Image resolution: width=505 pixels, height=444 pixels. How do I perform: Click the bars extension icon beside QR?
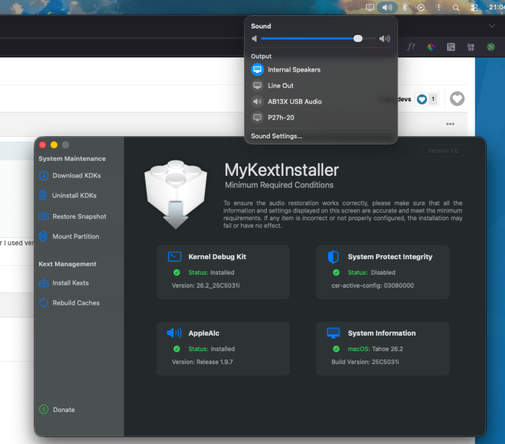(x=471, y=47)
